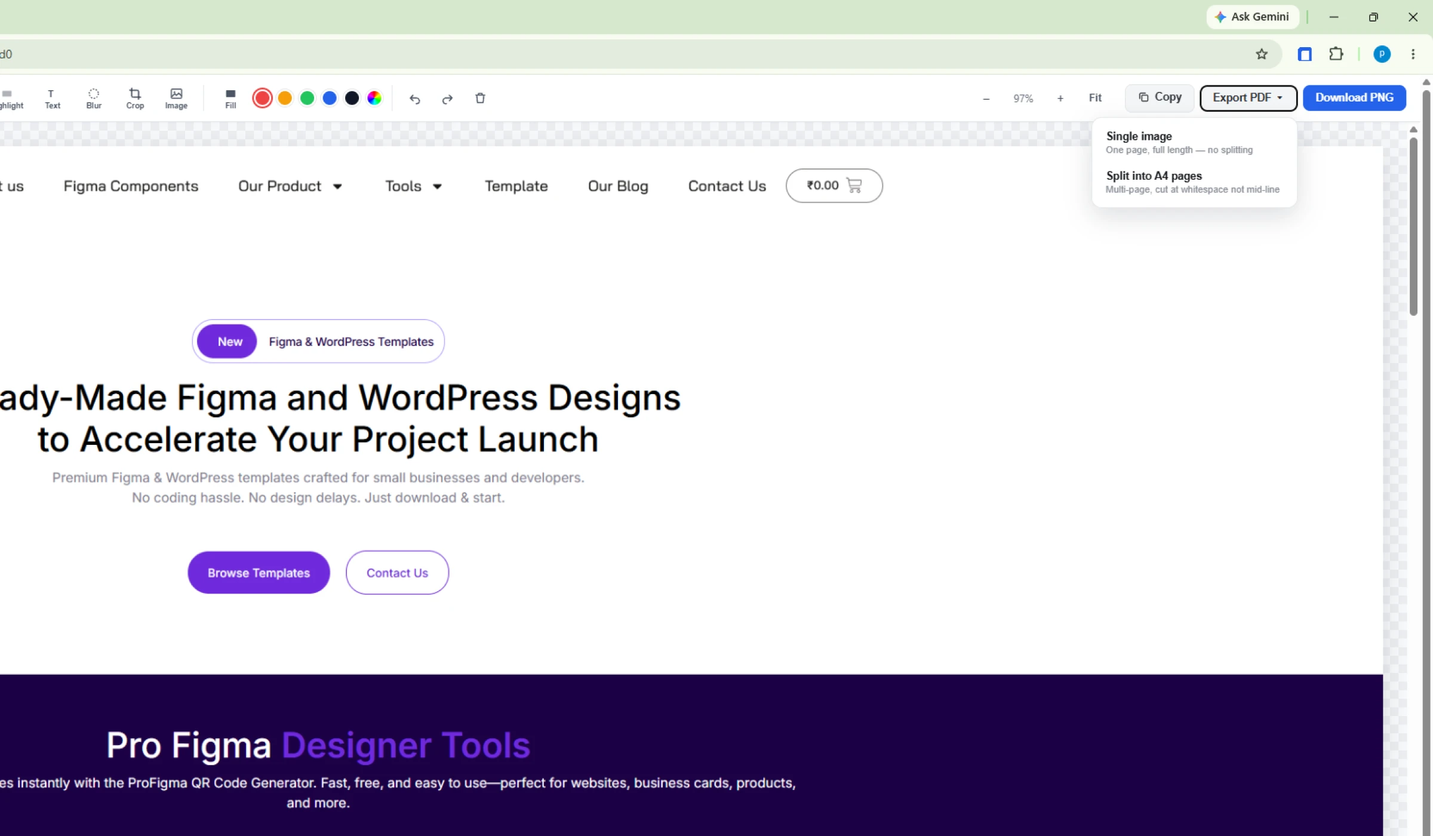The height and width of the screenshot is (836, 1433).
Task: Select the Text tool
Action: coord(53,99)
